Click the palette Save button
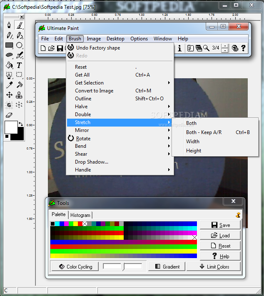This screenshot has height=296, width=264. point(220,225)
